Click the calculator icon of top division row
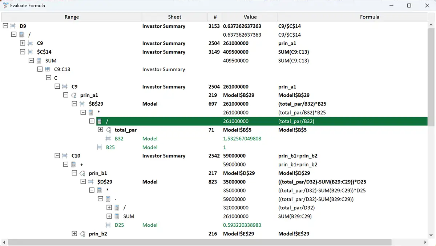 pos(21,35)
